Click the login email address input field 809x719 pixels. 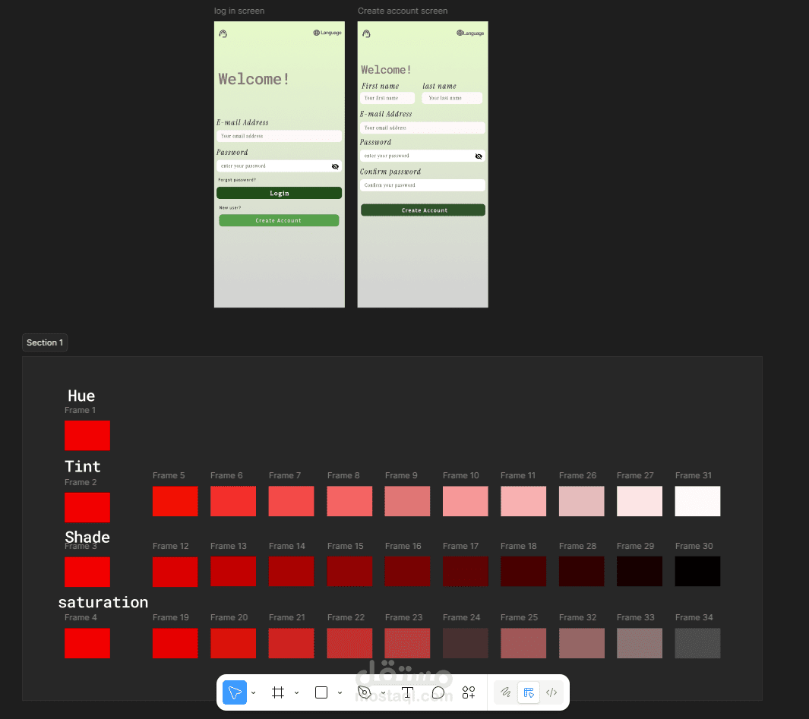[x=279, y=136]
